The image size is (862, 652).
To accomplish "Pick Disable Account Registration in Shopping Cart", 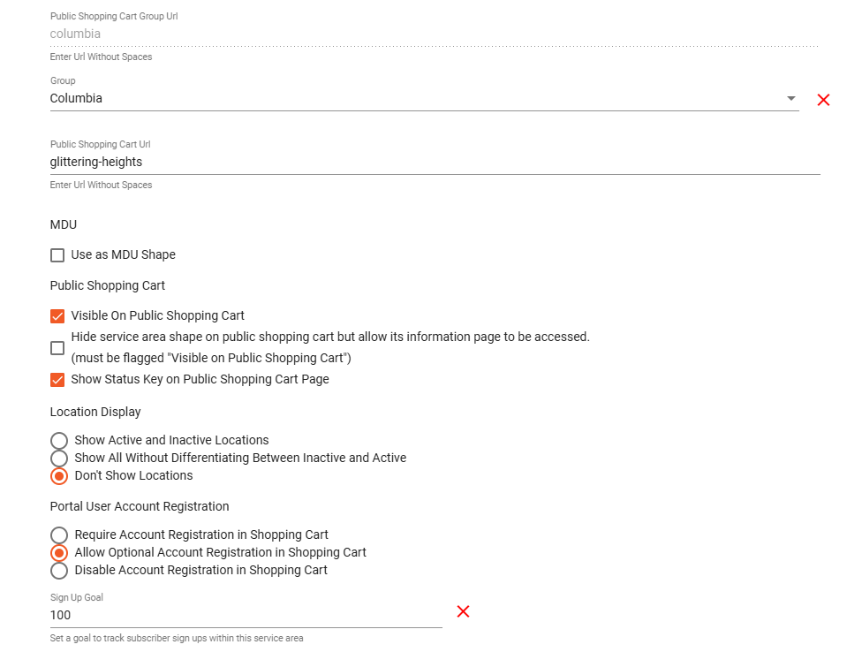I will tap(59, 570).
